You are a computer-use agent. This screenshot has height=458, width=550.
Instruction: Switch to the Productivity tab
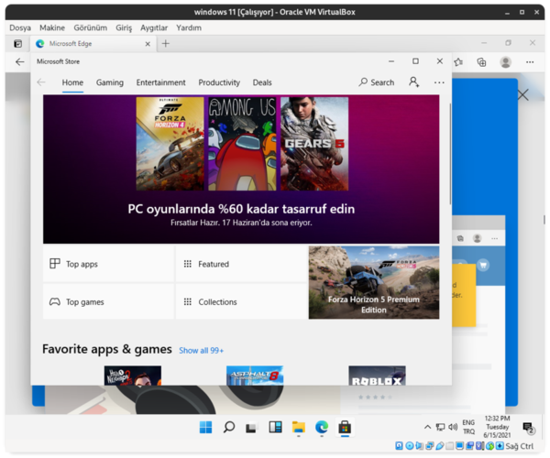[x=219, y=82]
